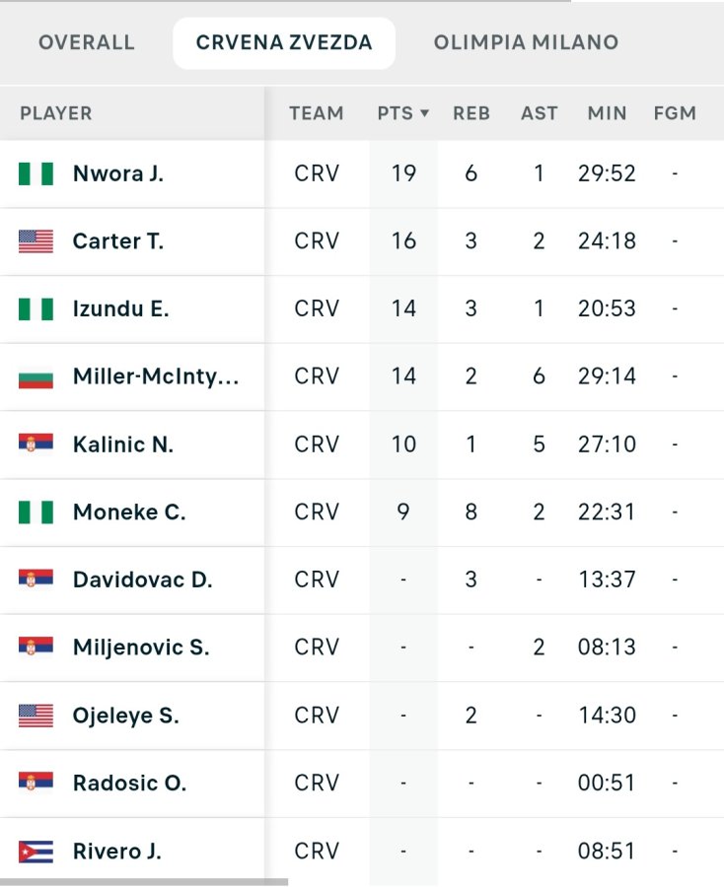Click the Cuban flag beside Rivero J.
The height and width of the screenshot is (887, 724).
point(36,851)
